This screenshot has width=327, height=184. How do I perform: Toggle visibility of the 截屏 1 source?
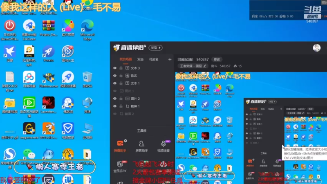click(x=115, y=106)
